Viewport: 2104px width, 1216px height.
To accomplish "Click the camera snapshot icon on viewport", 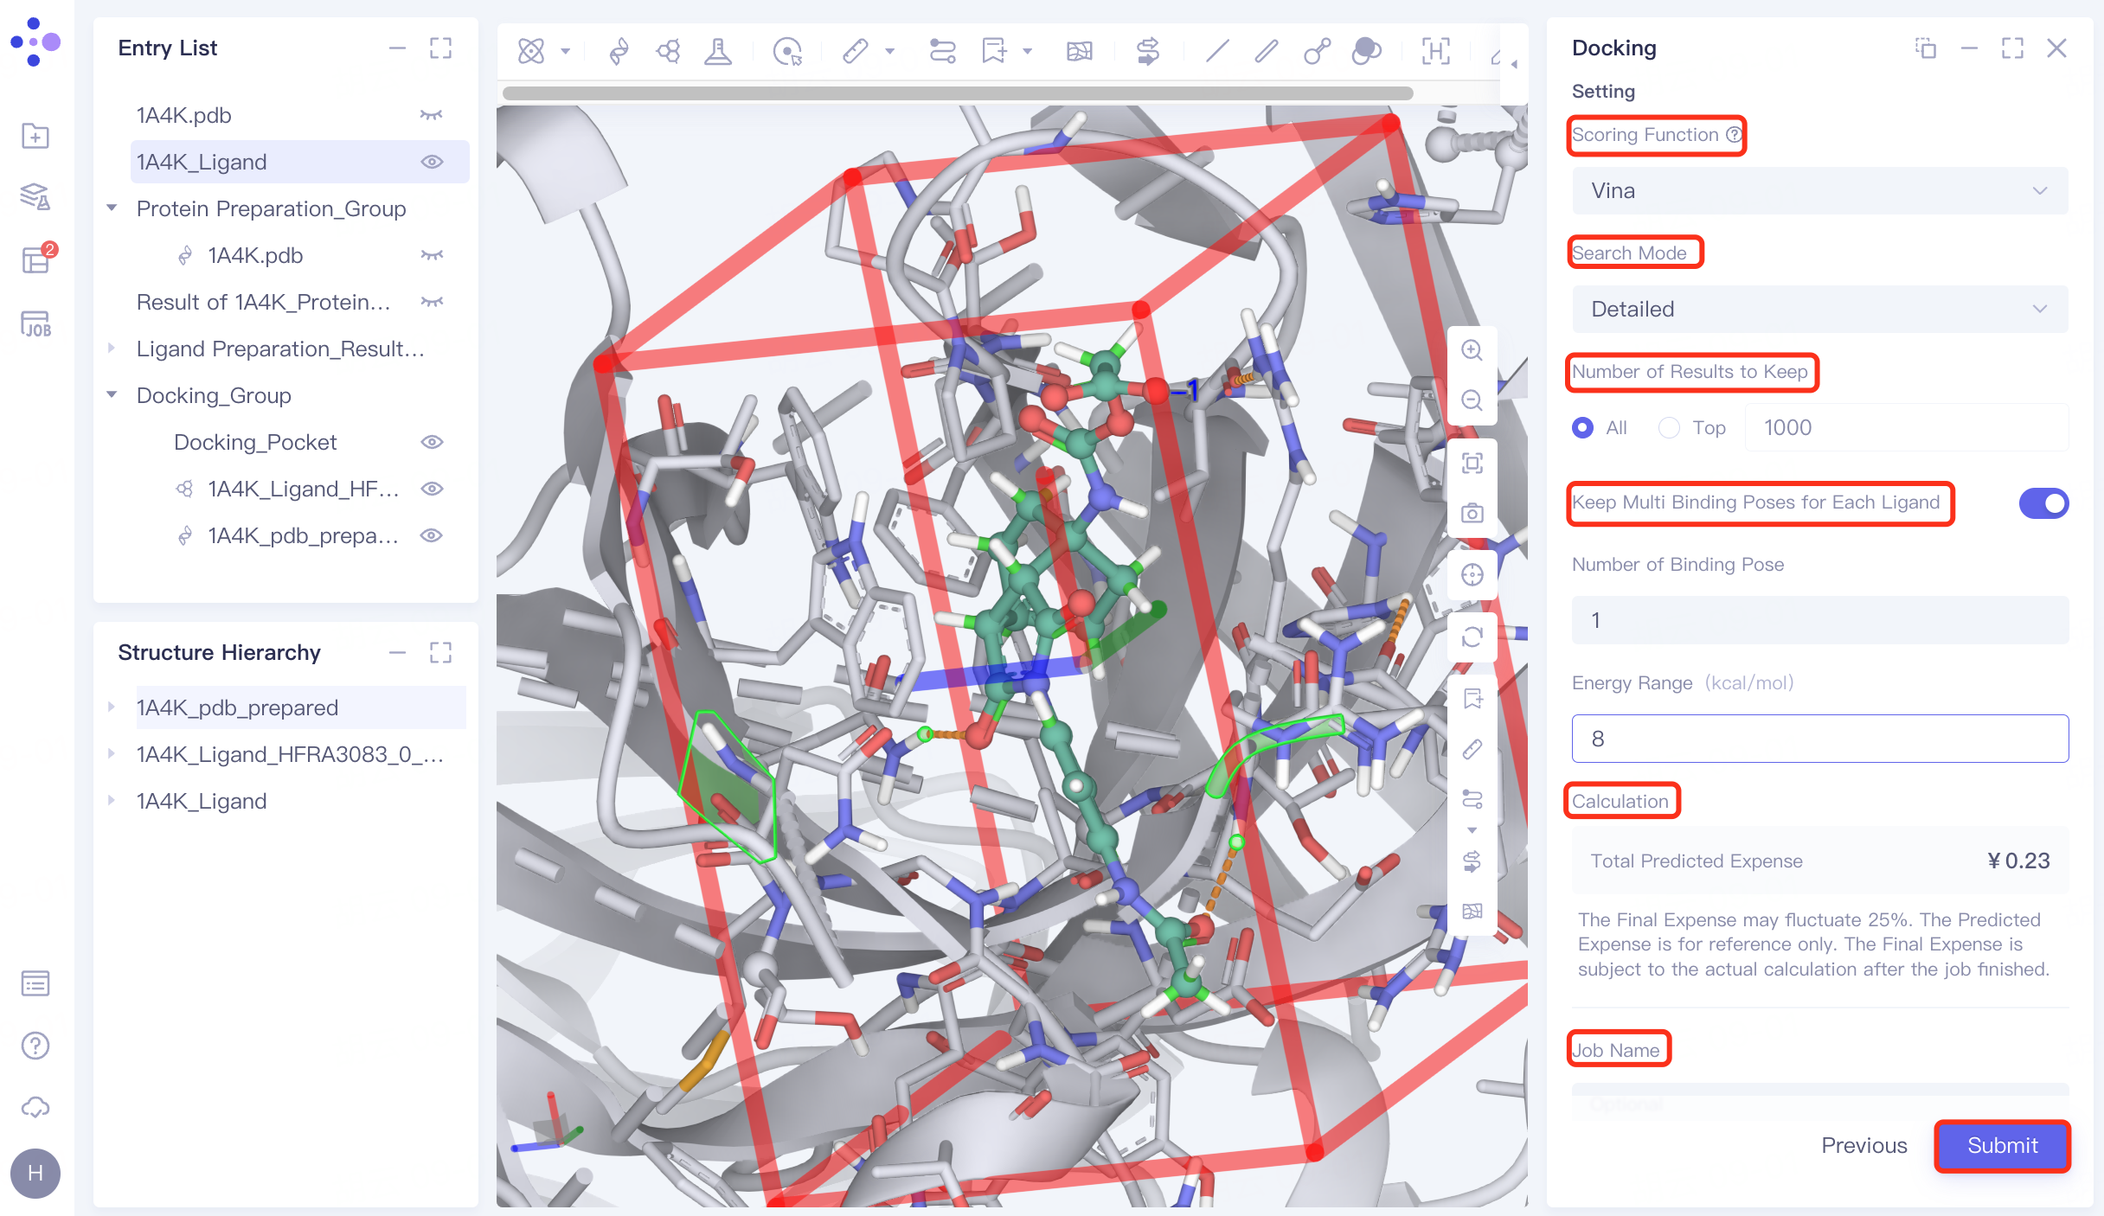I will (x=1472, y=512).
